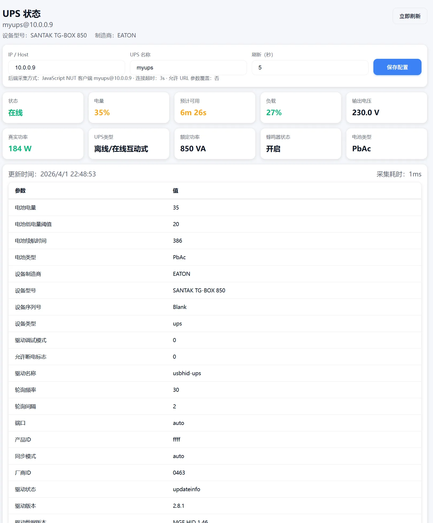Click the IP / Host input field

[x=66, y=67]
